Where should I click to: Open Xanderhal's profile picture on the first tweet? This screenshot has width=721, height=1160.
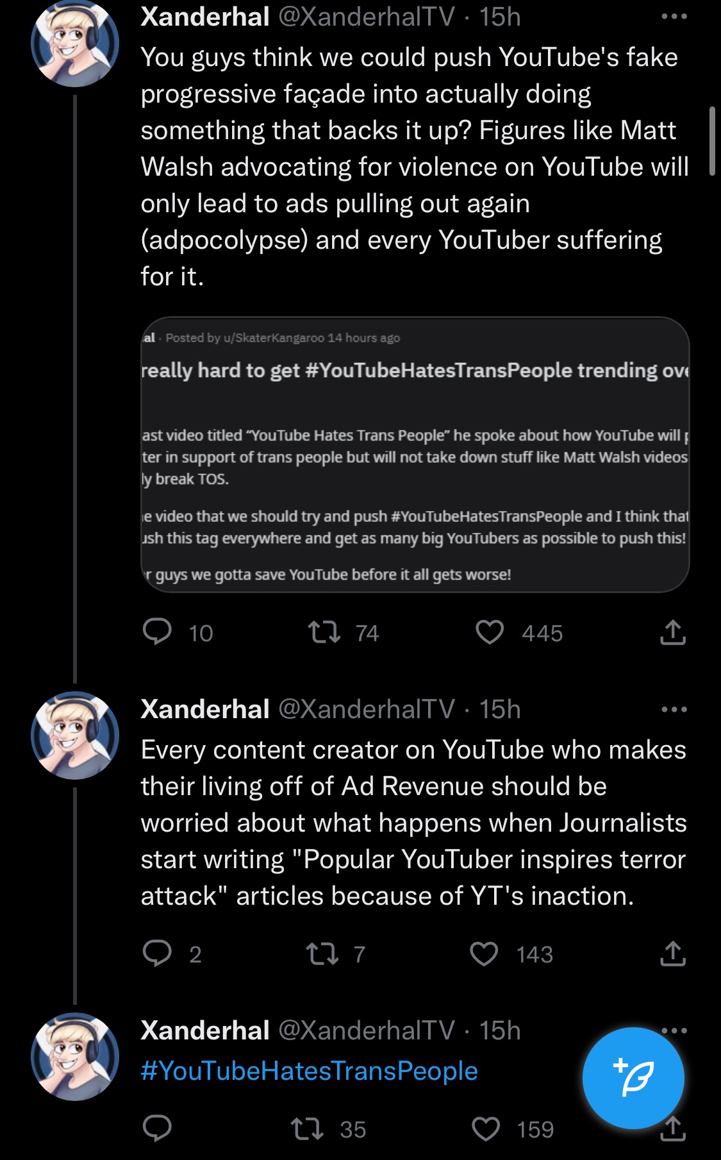pyautogui.click(x=75, y=43)
